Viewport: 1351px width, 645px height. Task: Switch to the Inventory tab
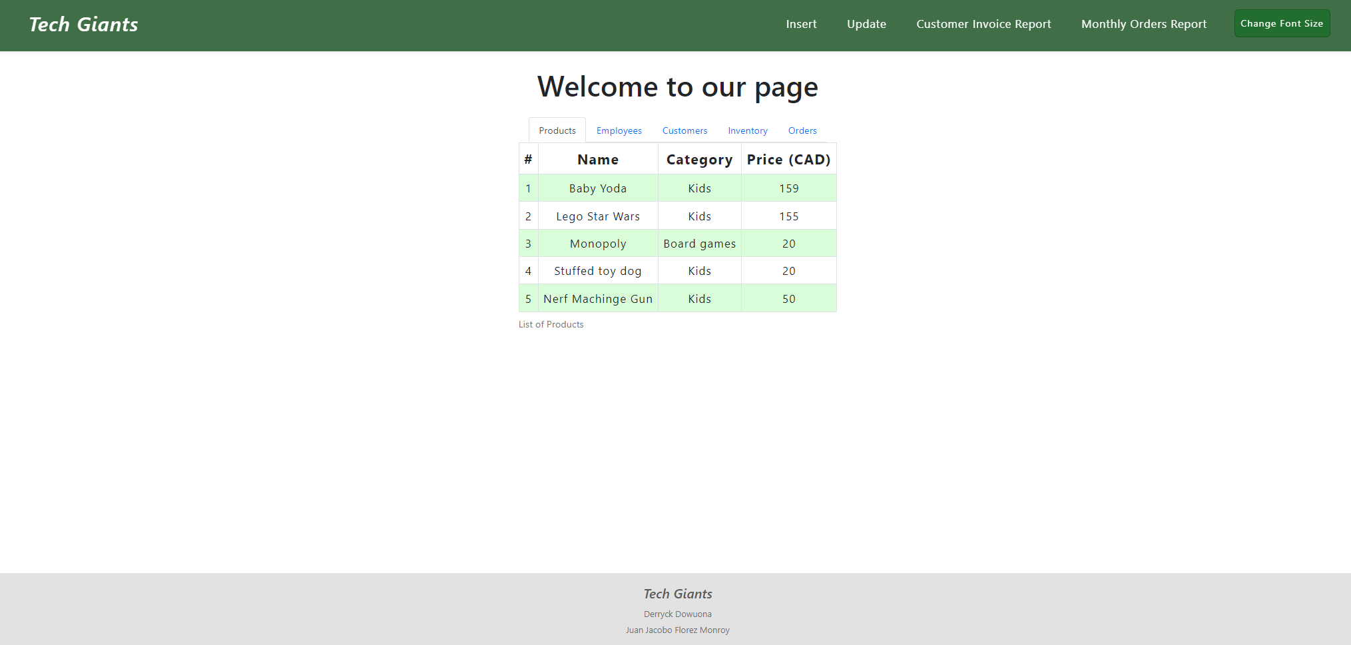coord(748,130)
